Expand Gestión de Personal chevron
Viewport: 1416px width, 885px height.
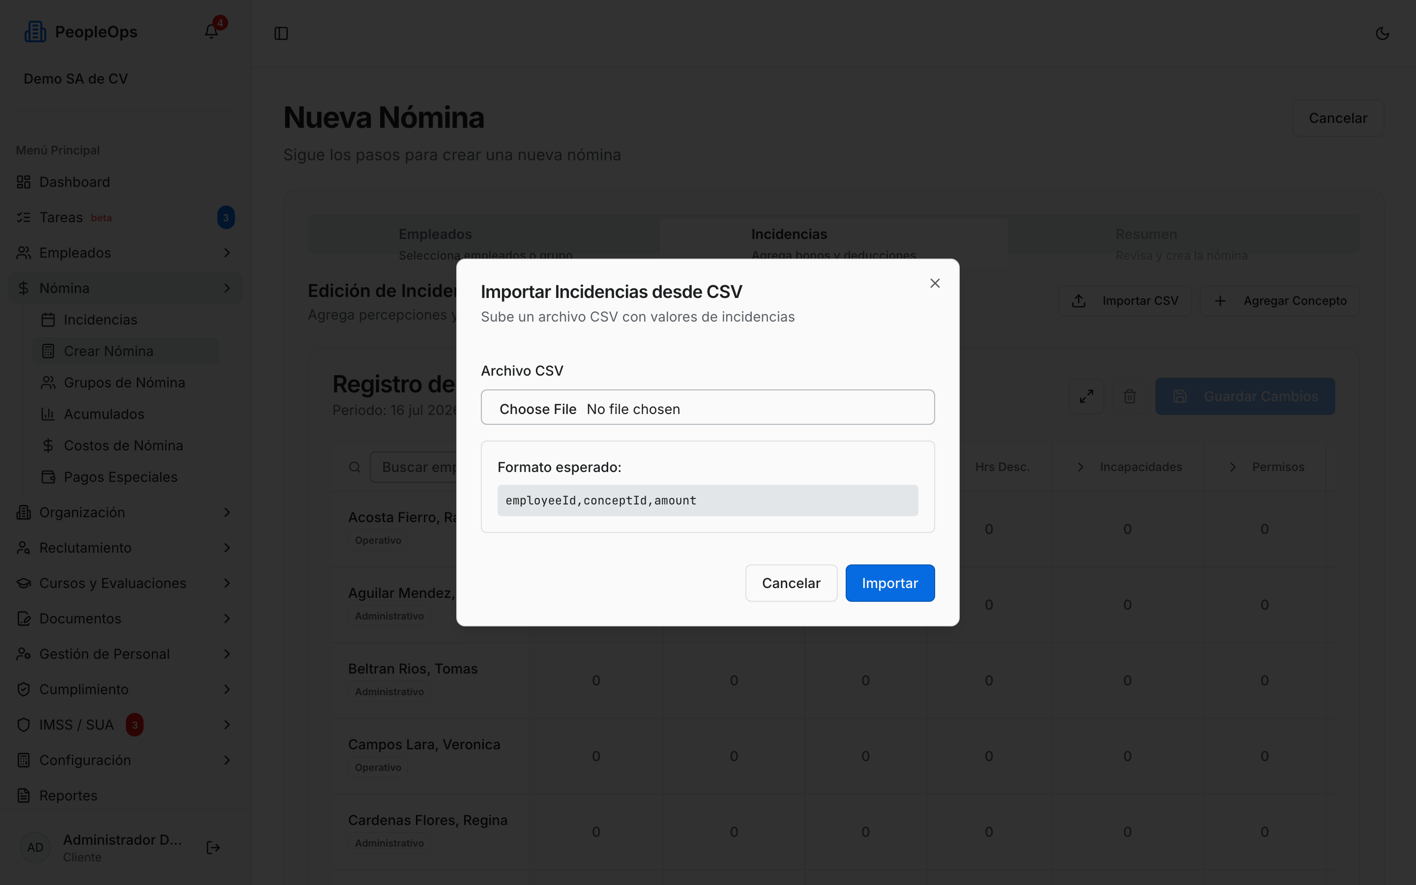[227, 654]
